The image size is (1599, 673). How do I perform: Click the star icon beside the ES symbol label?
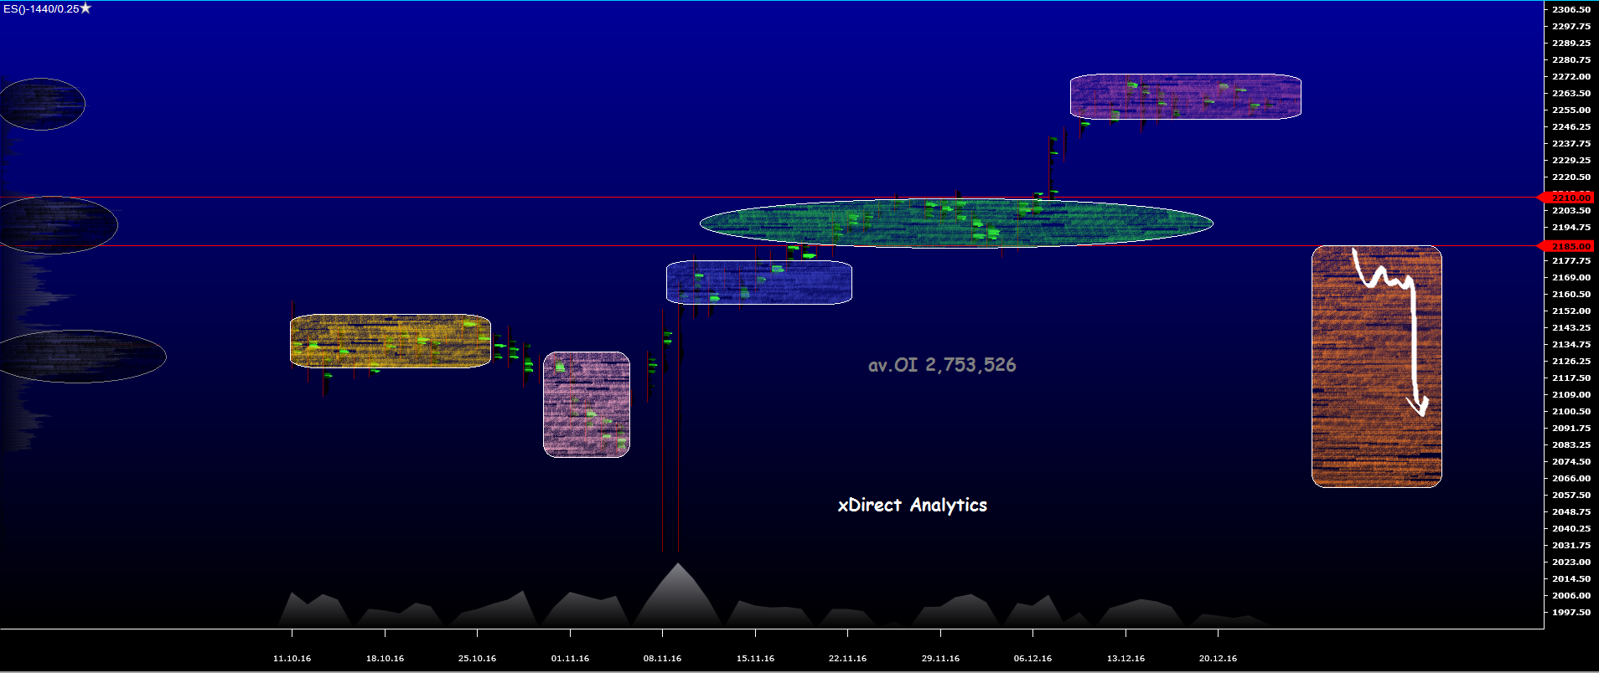[x=85, y=8]
